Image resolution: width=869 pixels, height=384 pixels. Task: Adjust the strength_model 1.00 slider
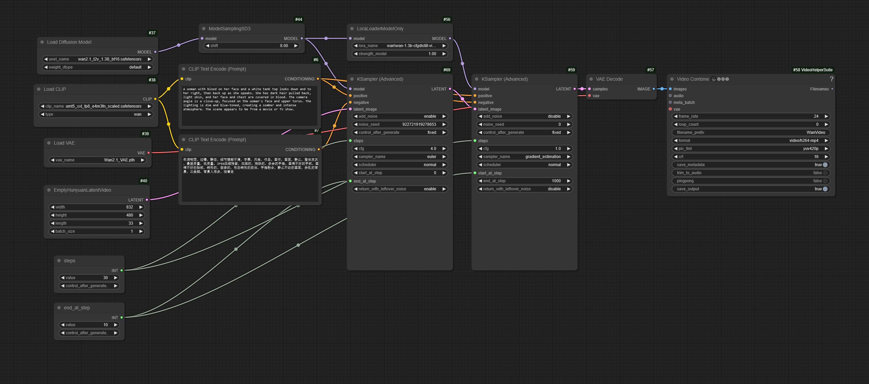[x=400, y=54]
